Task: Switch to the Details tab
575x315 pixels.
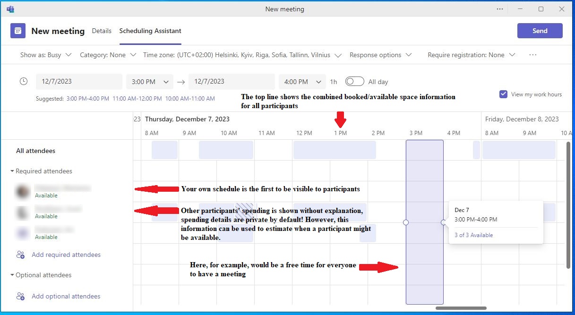Action: (102, 31)
